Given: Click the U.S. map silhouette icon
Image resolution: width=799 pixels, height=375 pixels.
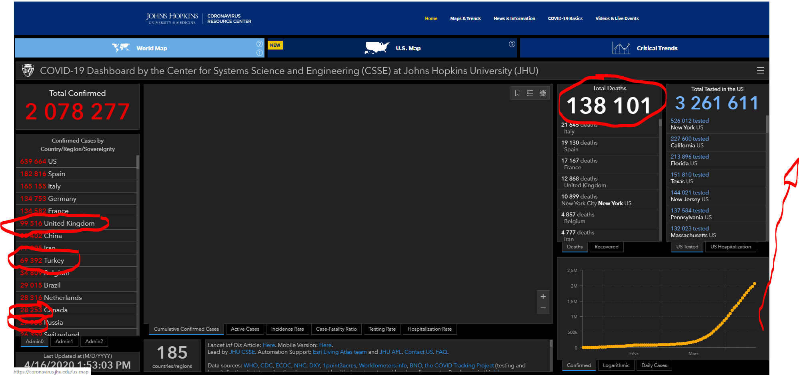Looking at the screenshot, I should tap(377, 48).
